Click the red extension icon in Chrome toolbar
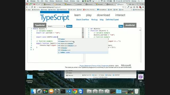Image resolution: width=170 pixels, height=95 pixels. pos(140,7)
